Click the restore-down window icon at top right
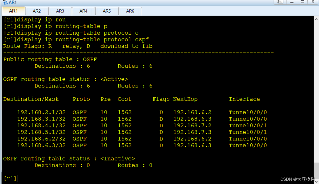Image resolution: width=319 pixels, height=184 pixels. 280,2
